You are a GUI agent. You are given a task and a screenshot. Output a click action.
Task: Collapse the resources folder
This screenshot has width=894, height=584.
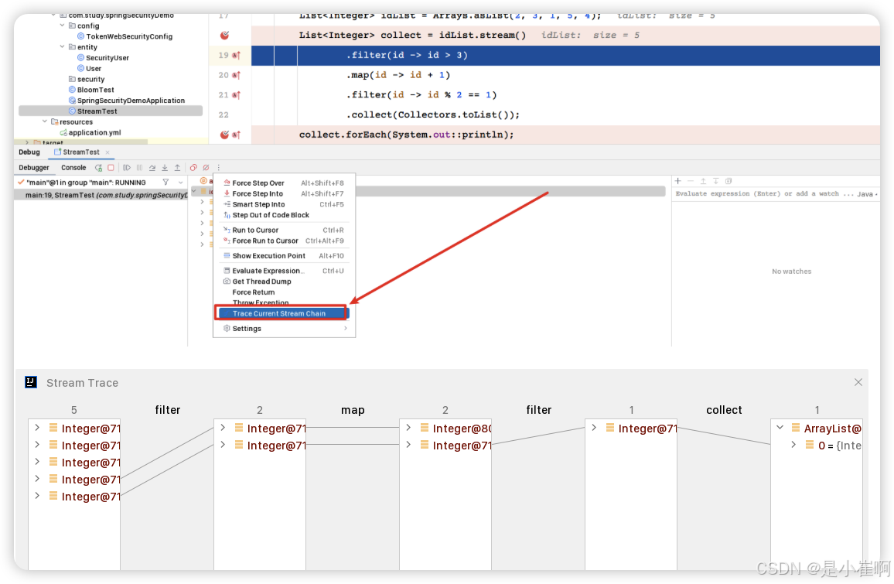pyautogui.click(x=45, y=121)
